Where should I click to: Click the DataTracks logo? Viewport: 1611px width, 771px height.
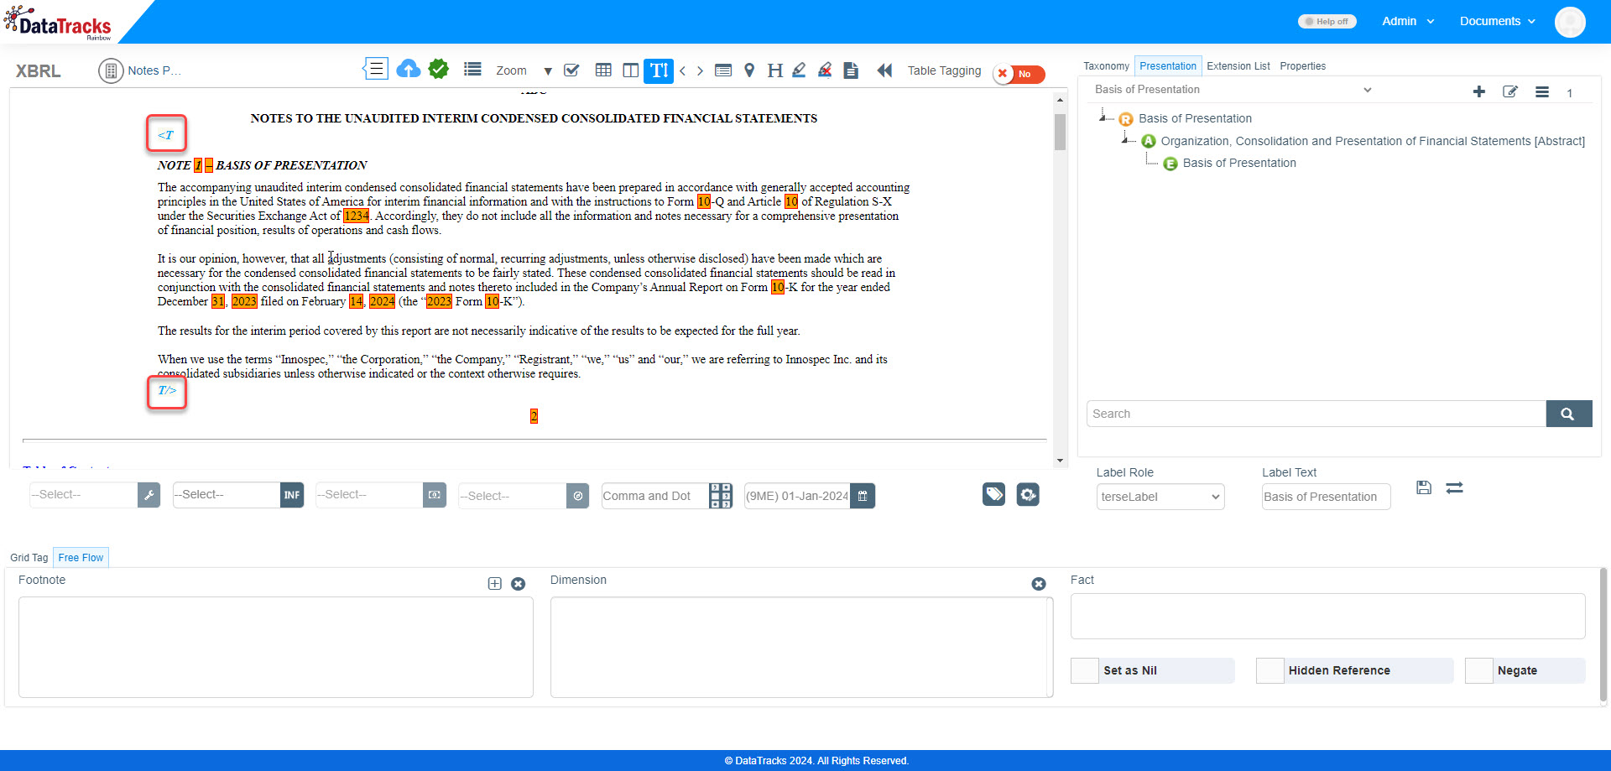click(x=58, y=23)
